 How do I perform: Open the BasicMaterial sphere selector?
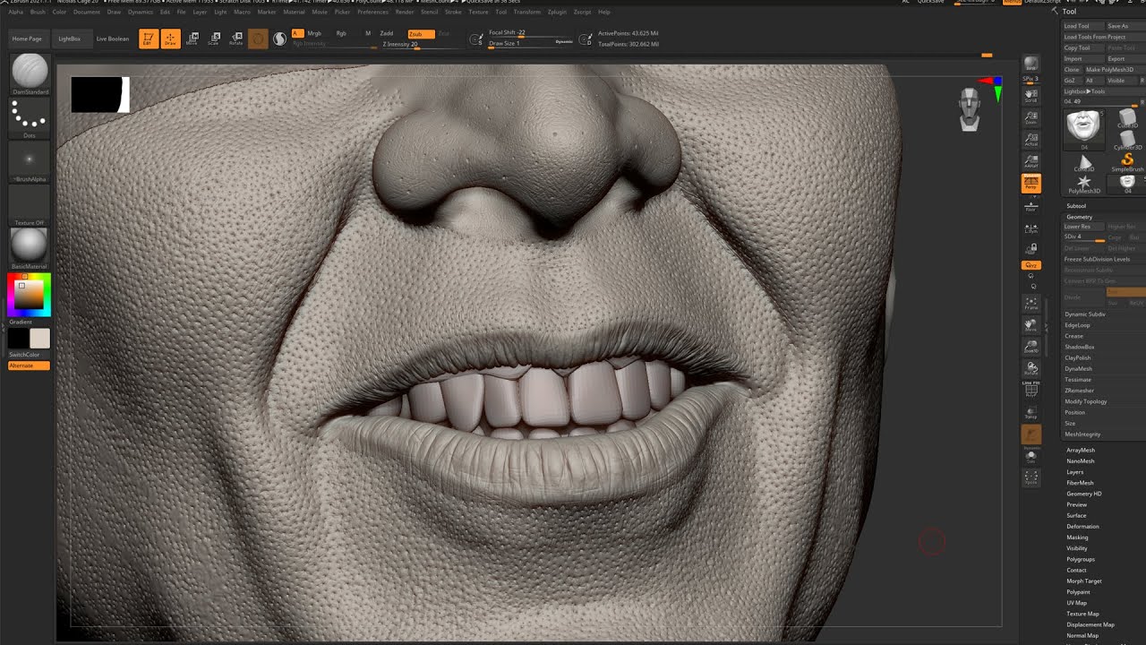(x=29, y=245)
